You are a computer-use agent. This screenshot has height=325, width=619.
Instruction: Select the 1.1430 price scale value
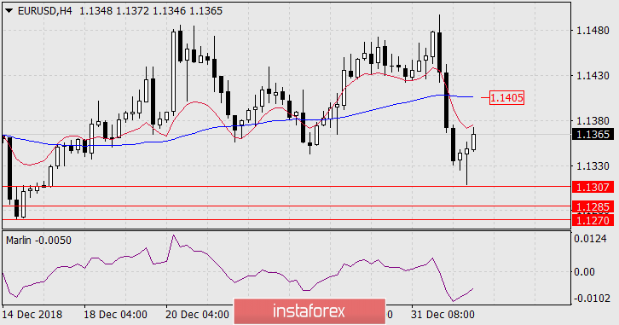click(x=593, y=75)
